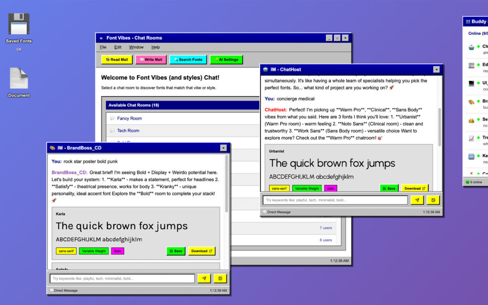Click image attach icon in BrandBoss_CD chat
The height and width of the screenshot is (305, 488).
click(220, 278)
